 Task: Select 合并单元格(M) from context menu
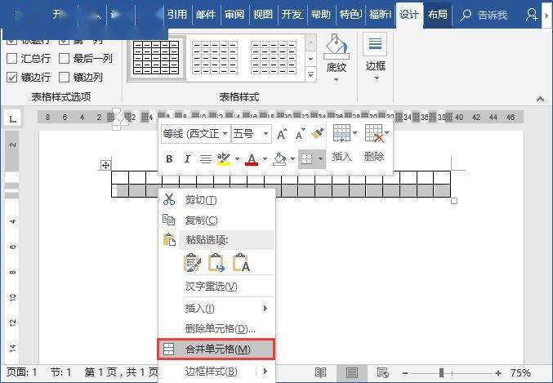tap(216, 349)
